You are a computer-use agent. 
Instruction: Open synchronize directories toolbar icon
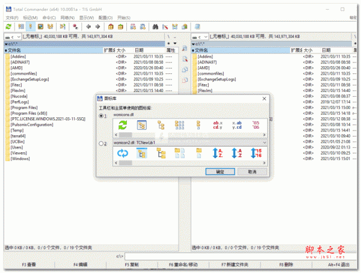(x=174, y=26)
